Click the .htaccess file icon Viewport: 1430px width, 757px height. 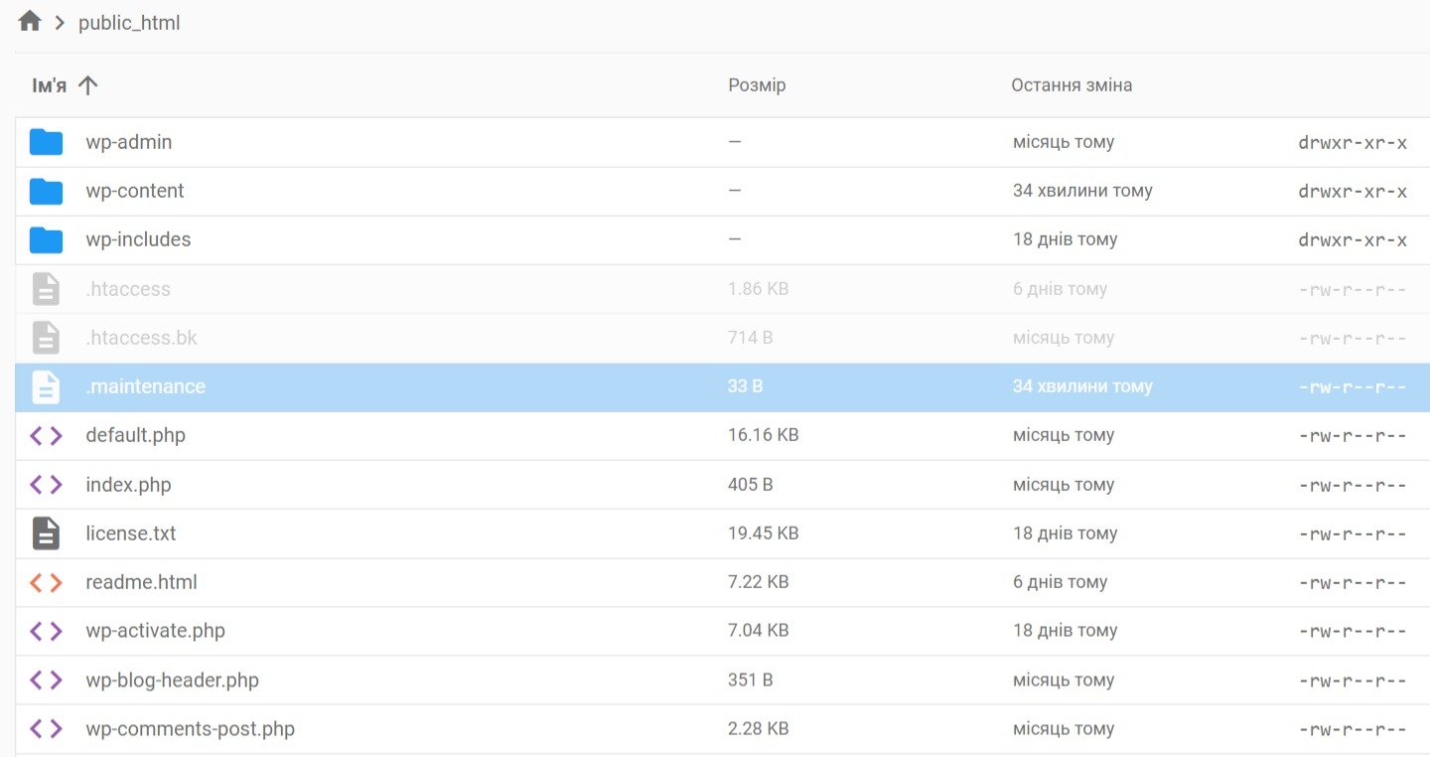tap(46, 289)
